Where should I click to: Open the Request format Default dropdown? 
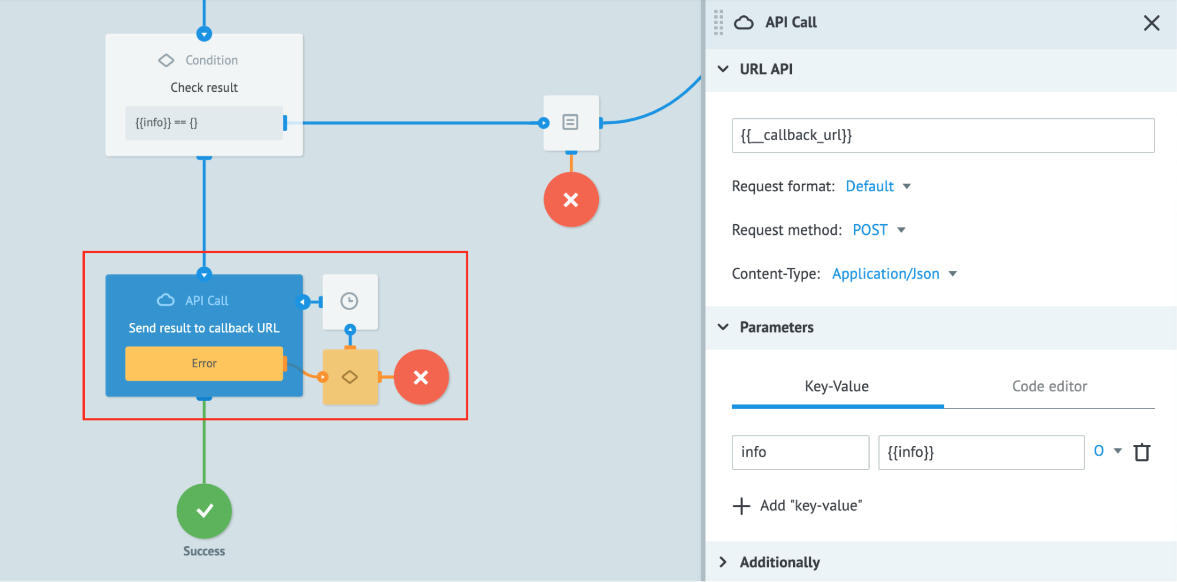877,186
